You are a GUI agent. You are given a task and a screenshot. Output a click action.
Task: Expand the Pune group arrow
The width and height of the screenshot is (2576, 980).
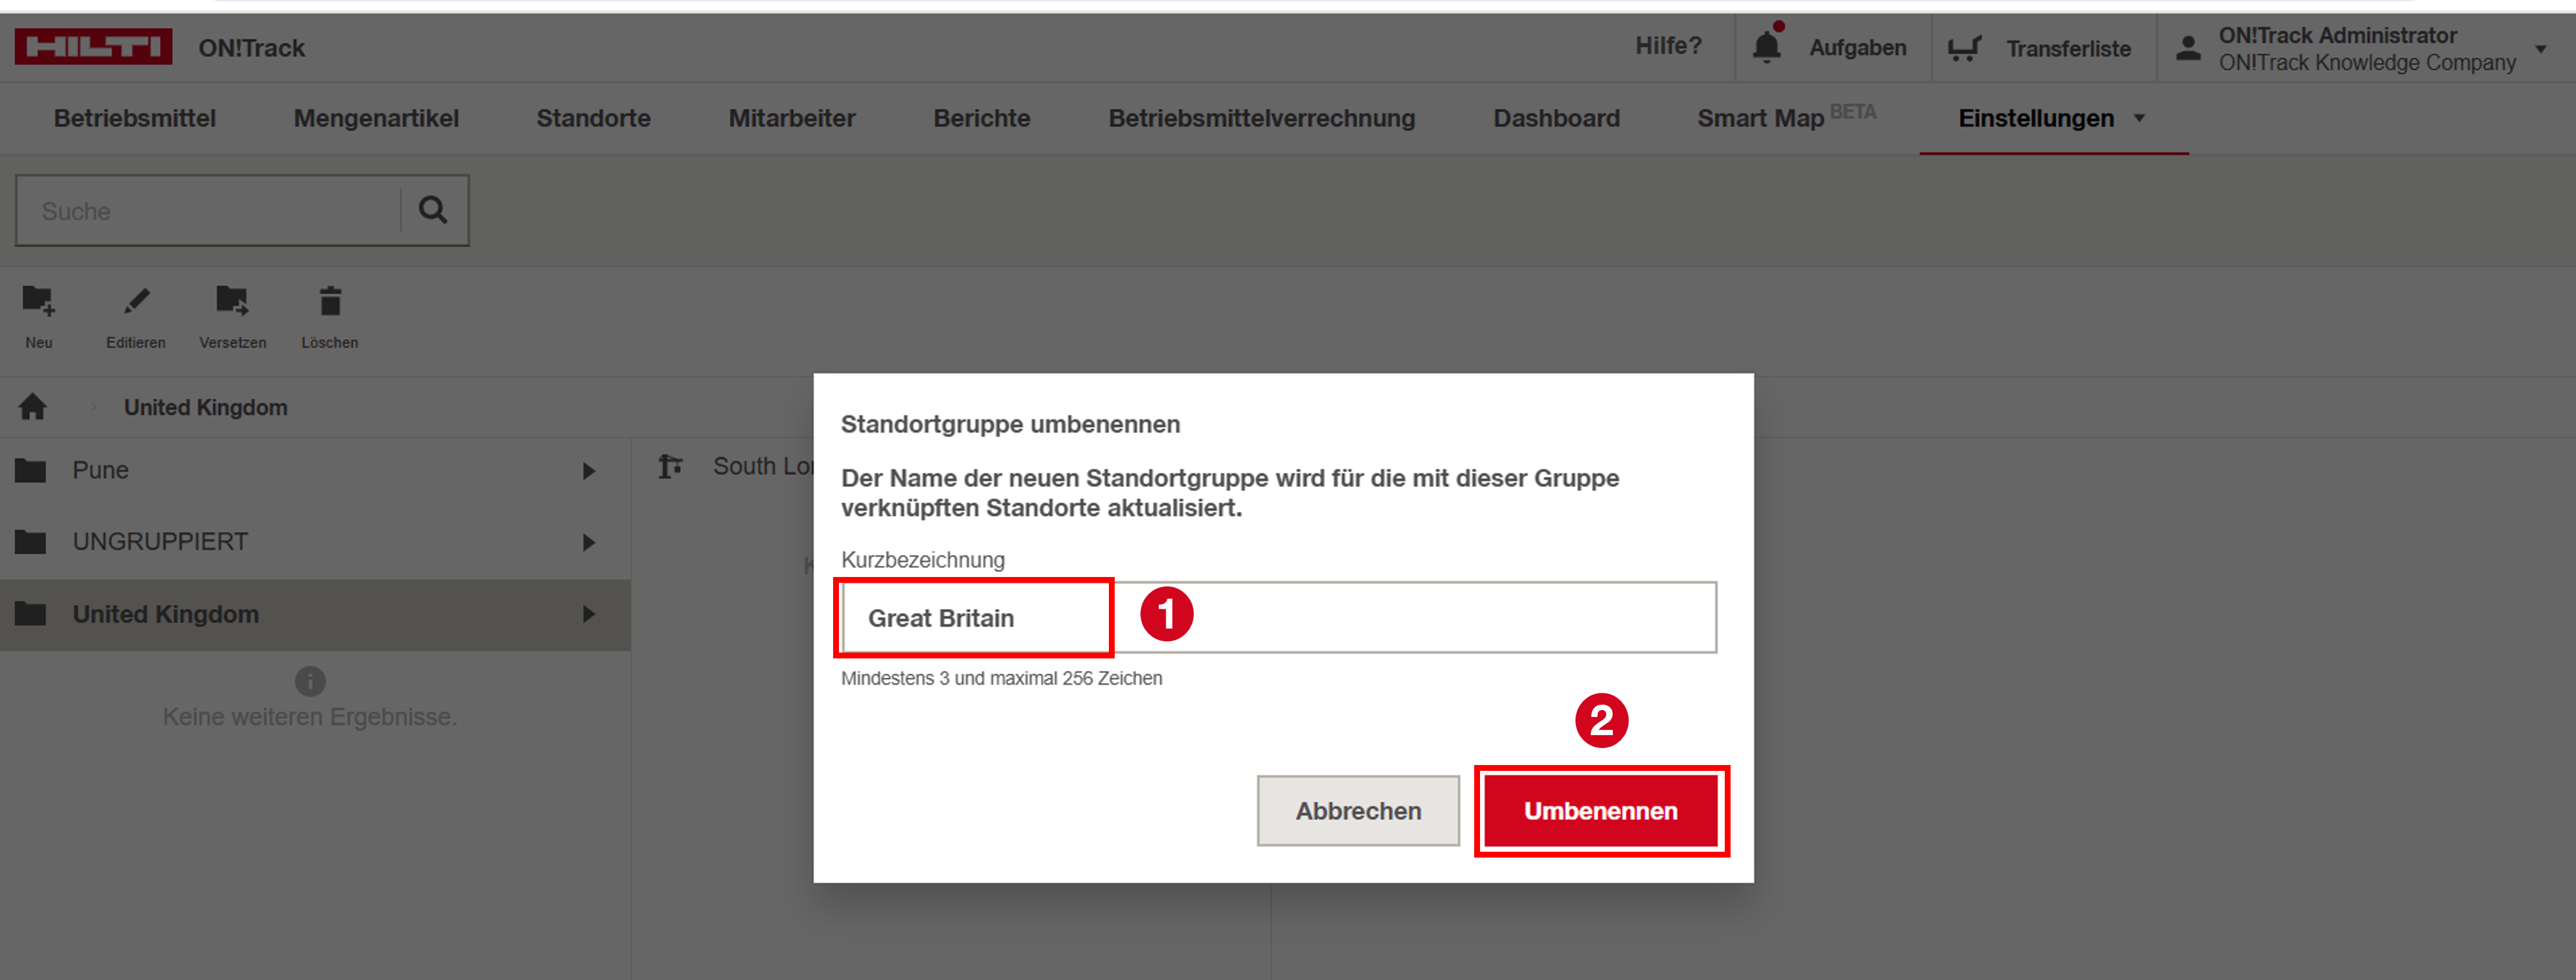[589, 470]
